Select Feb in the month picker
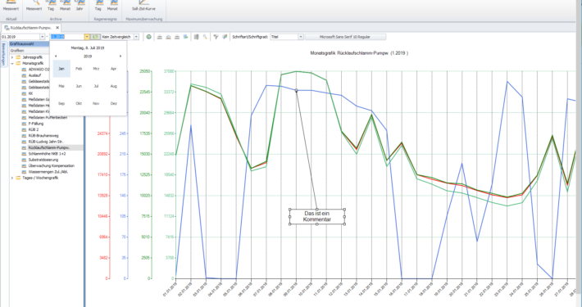The height and width of the screenshot is (307, 582). coord(79,69)
